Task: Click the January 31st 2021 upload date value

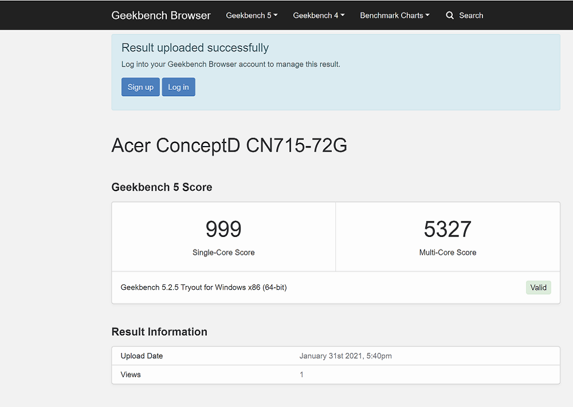Action: 346,356
